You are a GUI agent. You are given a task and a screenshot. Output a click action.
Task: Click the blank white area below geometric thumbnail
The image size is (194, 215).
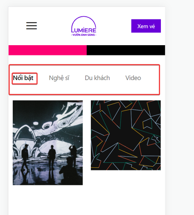126,192
